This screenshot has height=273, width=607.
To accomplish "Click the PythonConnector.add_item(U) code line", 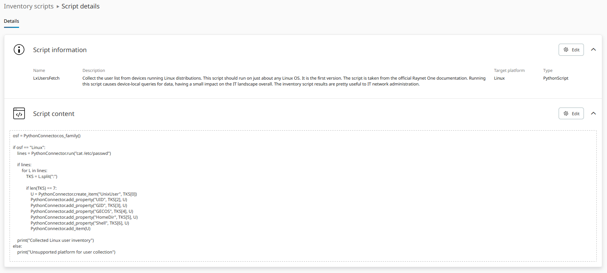I will pyautogui.click(x=60, y=229).
